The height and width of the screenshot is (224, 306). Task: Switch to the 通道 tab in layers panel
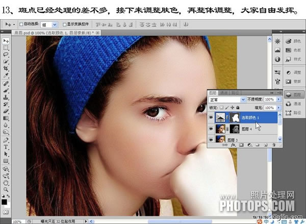click(x=224, y=93)
